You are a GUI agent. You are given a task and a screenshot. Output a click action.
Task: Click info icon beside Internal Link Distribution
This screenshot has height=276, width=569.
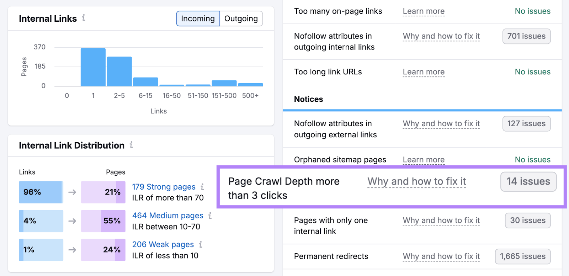tap(131, 145)
